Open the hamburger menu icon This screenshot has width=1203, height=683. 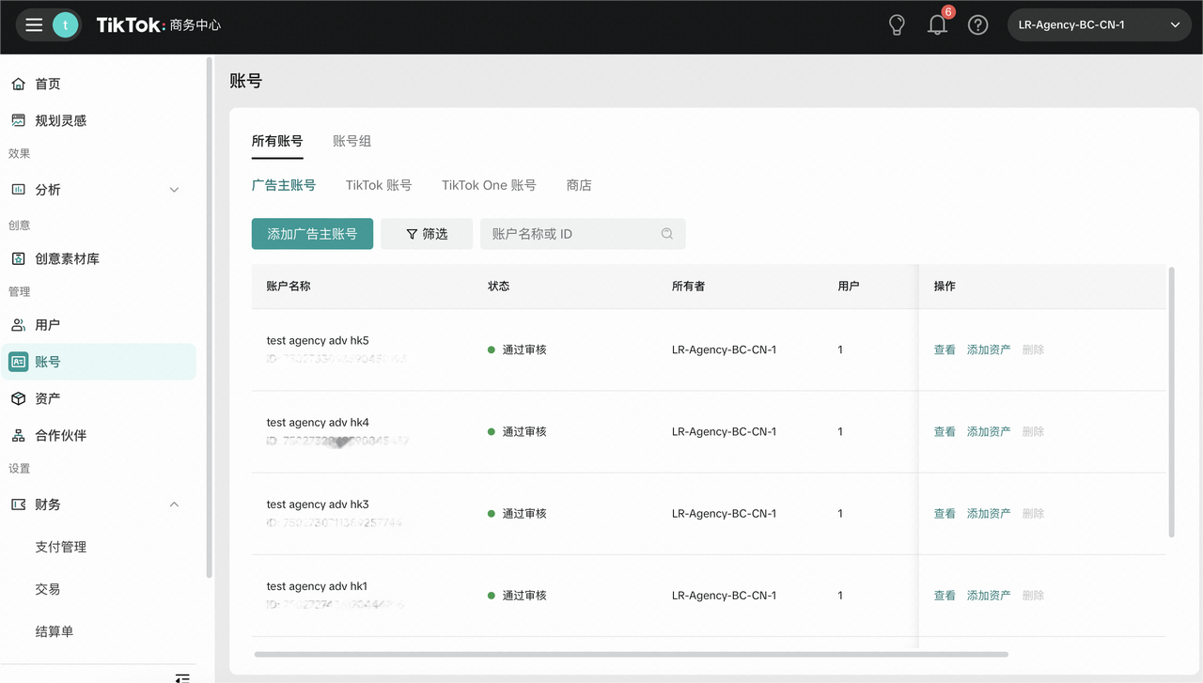[x=34, y=25]
